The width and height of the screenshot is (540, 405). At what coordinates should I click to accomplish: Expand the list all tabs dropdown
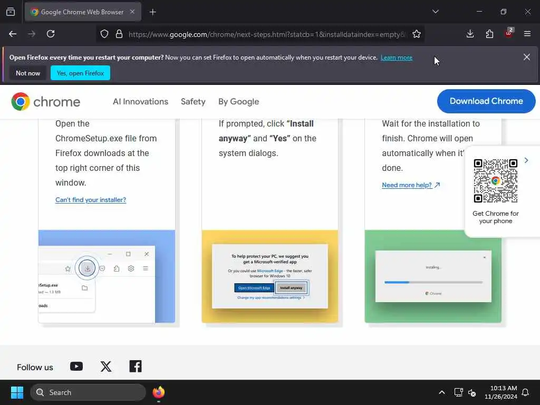pyautogui.click(x=435, y=12)
